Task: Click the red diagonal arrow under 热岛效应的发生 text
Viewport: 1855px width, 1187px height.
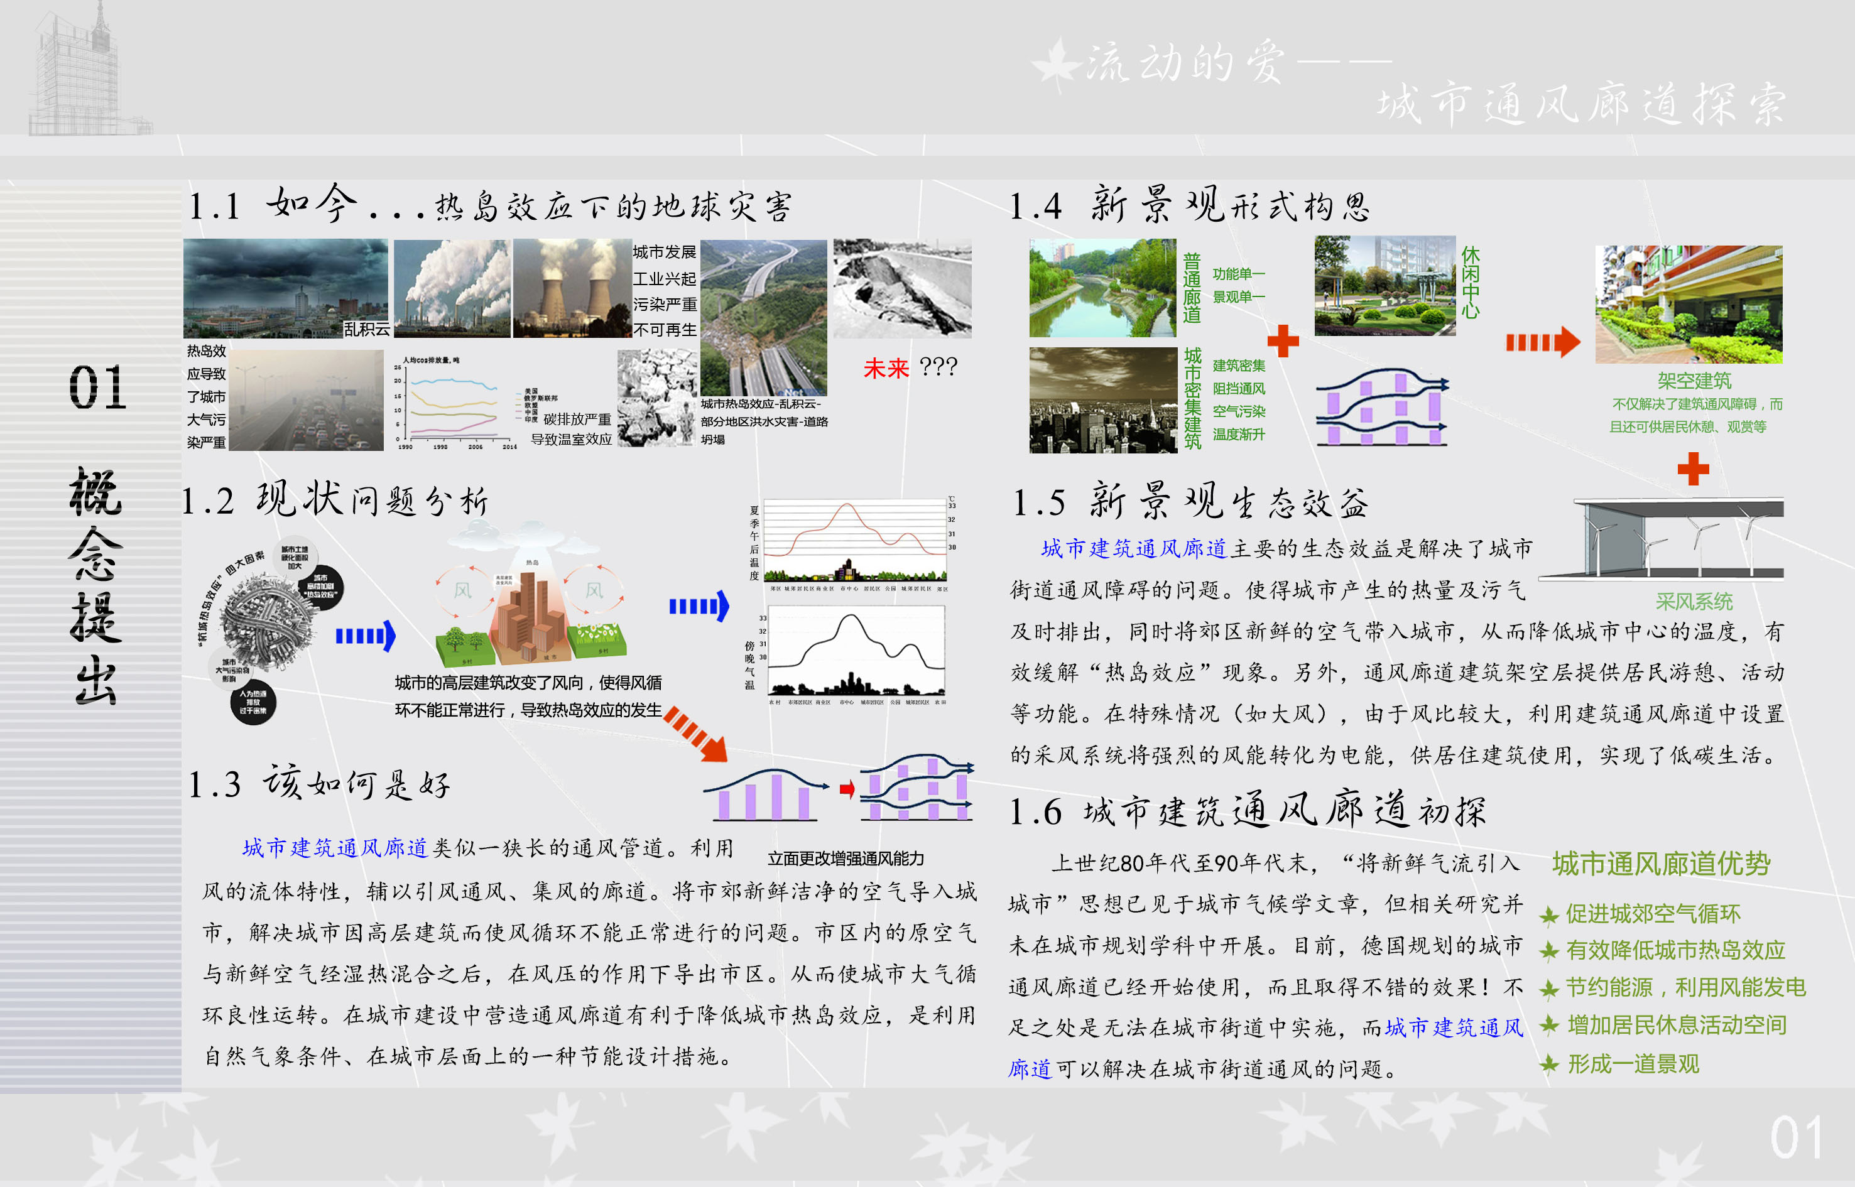Action: (696, 734)
